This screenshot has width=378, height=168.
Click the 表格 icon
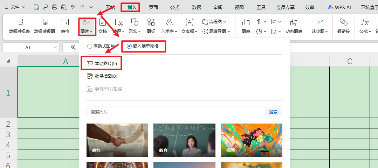tap(65, 26)
